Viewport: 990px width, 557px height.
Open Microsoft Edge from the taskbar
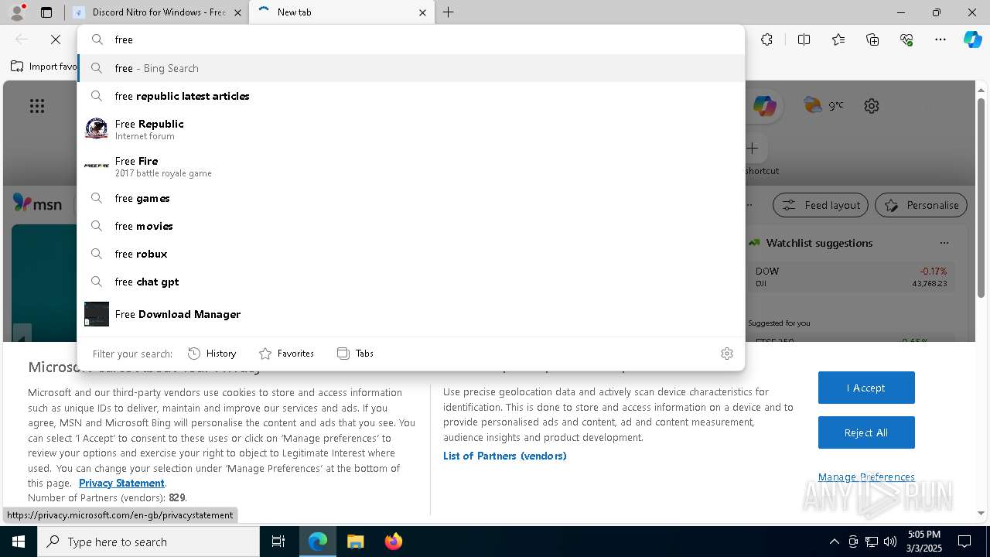(318, 542)
